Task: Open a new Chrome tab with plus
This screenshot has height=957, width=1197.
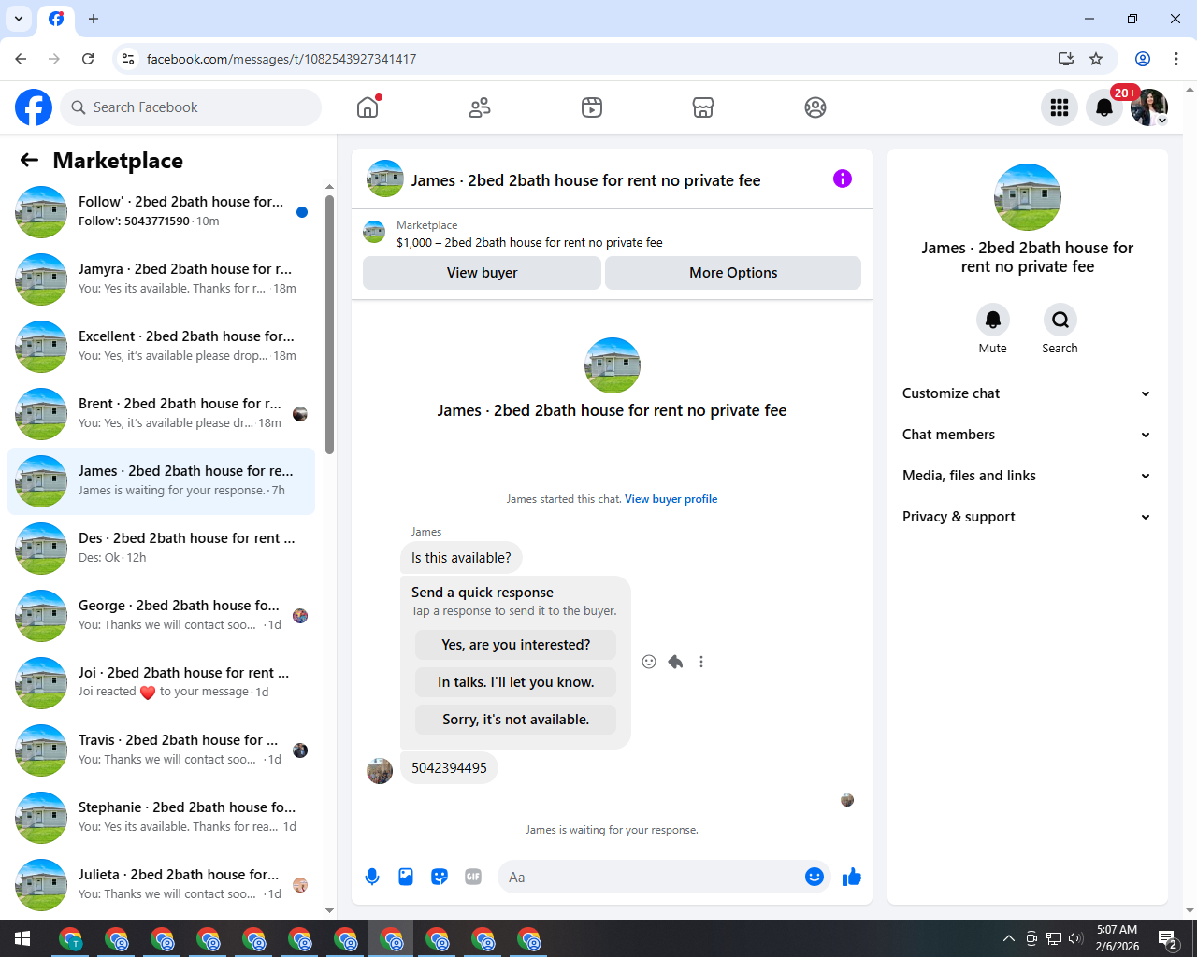Action: 94,19
